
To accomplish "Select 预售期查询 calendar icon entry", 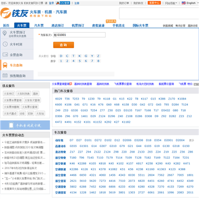I will point(17,76).
